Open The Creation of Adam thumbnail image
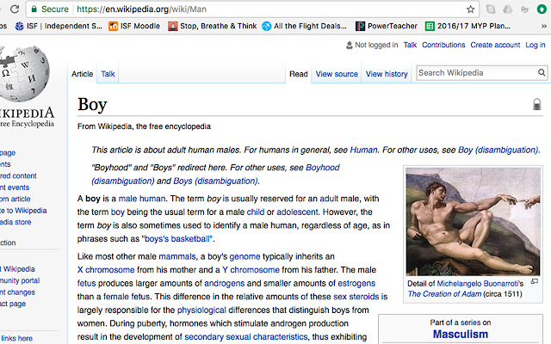Viewport: 551px width, 344px height. click(x=473, y=221)
